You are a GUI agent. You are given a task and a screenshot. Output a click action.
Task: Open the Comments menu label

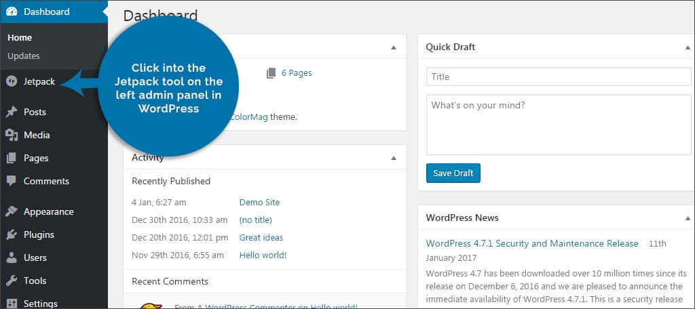[47, 181]
